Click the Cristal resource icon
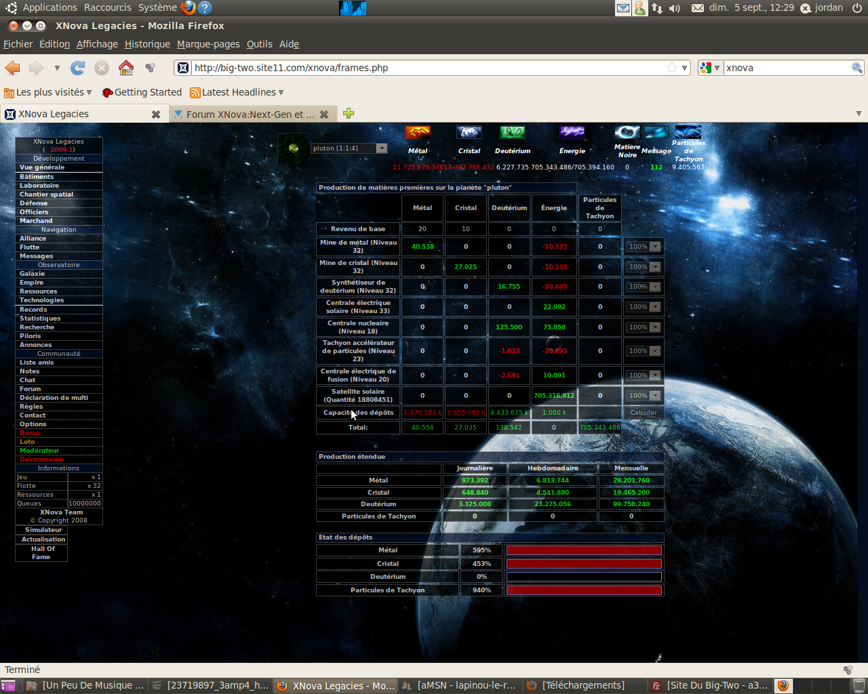 point(469,132)
